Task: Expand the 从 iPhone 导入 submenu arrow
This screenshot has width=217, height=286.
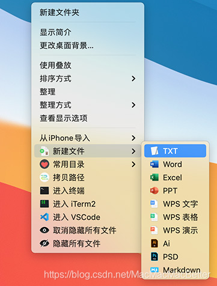Action: (x=133, y=138)
